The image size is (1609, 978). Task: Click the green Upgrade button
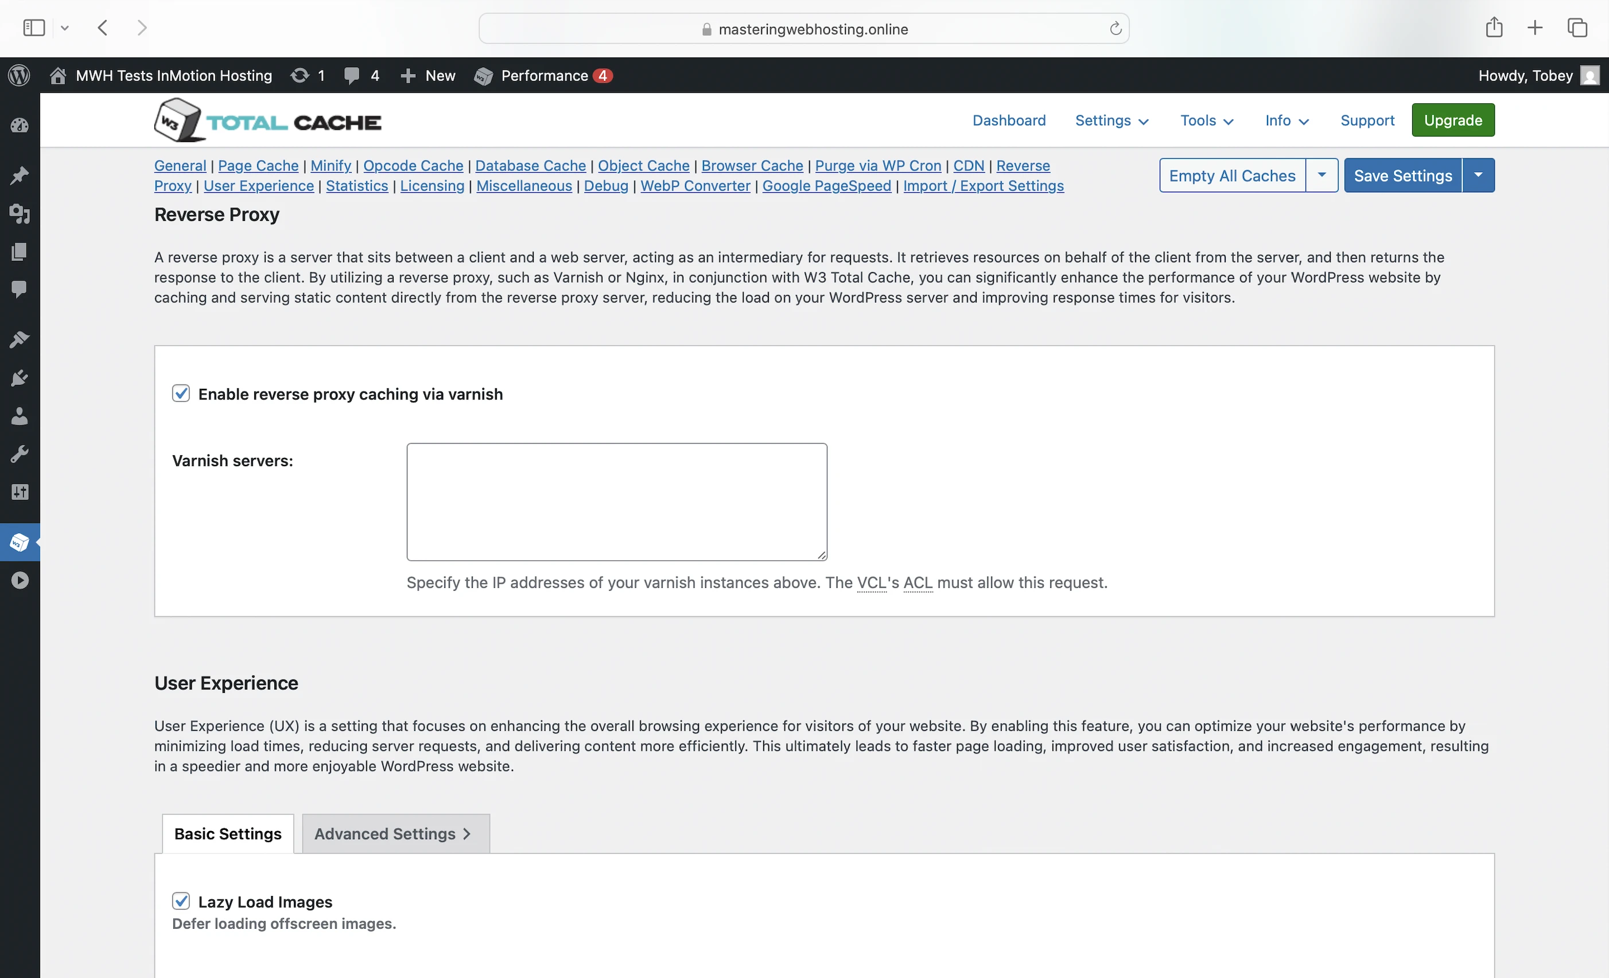tap(1452, 120)
